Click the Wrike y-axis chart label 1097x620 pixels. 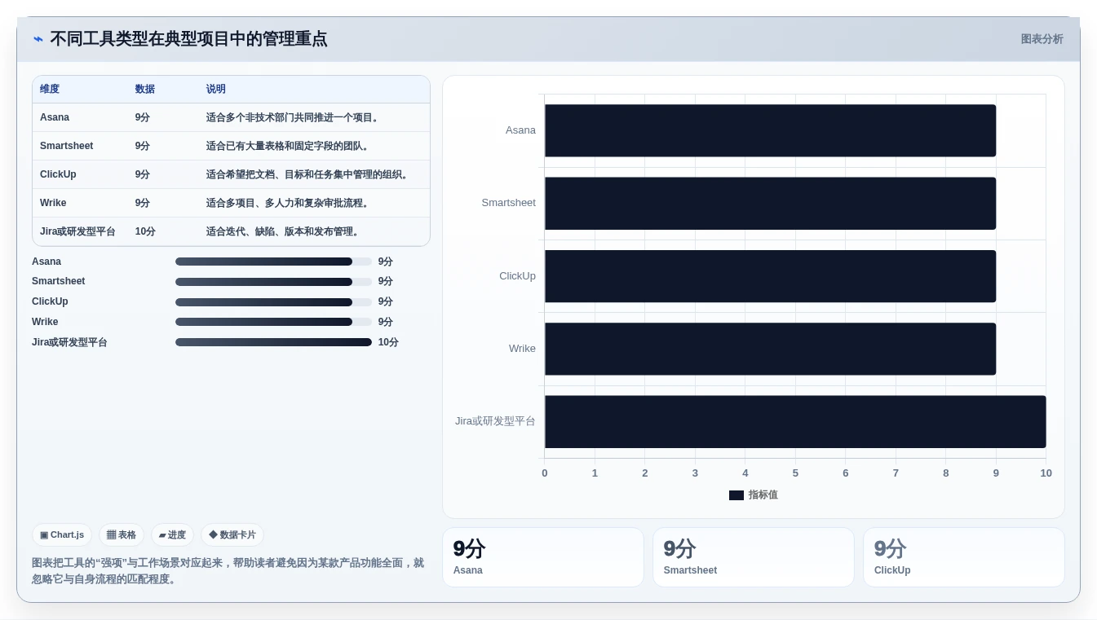(x=522, y=349)
